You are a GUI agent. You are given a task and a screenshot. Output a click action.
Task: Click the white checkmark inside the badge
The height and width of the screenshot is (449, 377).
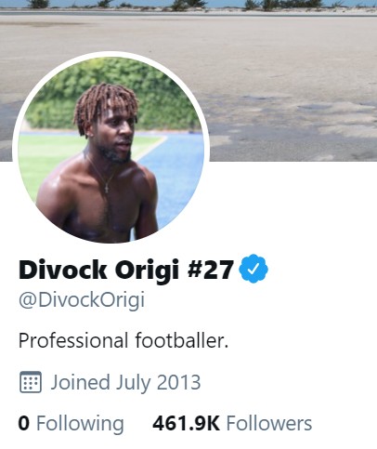(253, 269)
